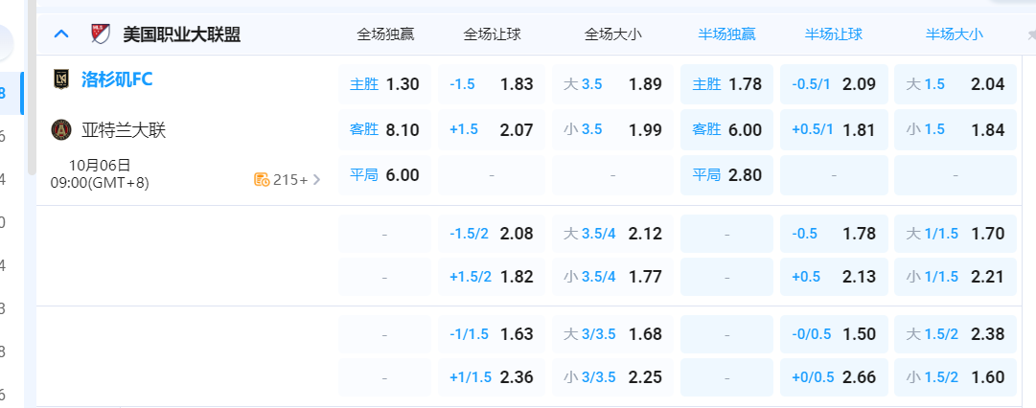Select the 半场独赢 column tab
The image size is (1036, 408).
727,34
